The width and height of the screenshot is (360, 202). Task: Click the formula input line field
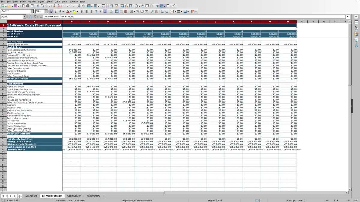point(194,17)
